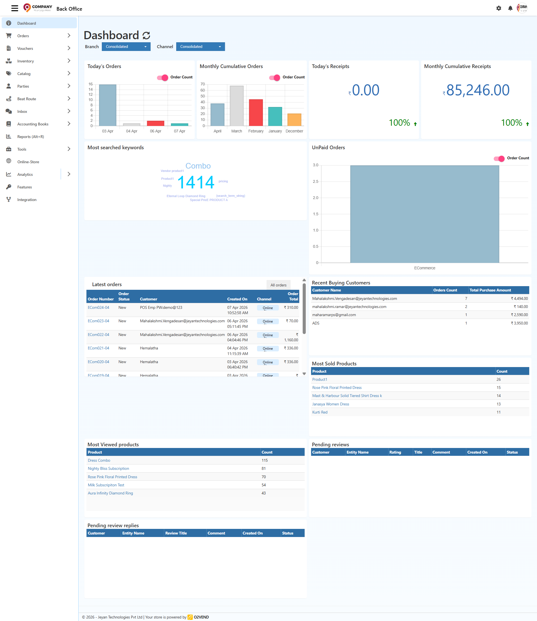The height and width of the screenshot is (621, 537).
Task: Refresh the Dashboard using the refresh icon
Action: click(x=146, y=35)
